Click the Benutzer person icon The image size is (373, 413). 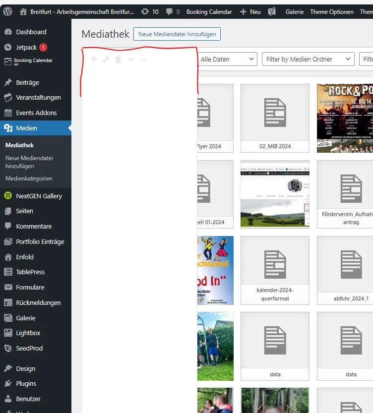pyautogui.click(x=8, y=399)
